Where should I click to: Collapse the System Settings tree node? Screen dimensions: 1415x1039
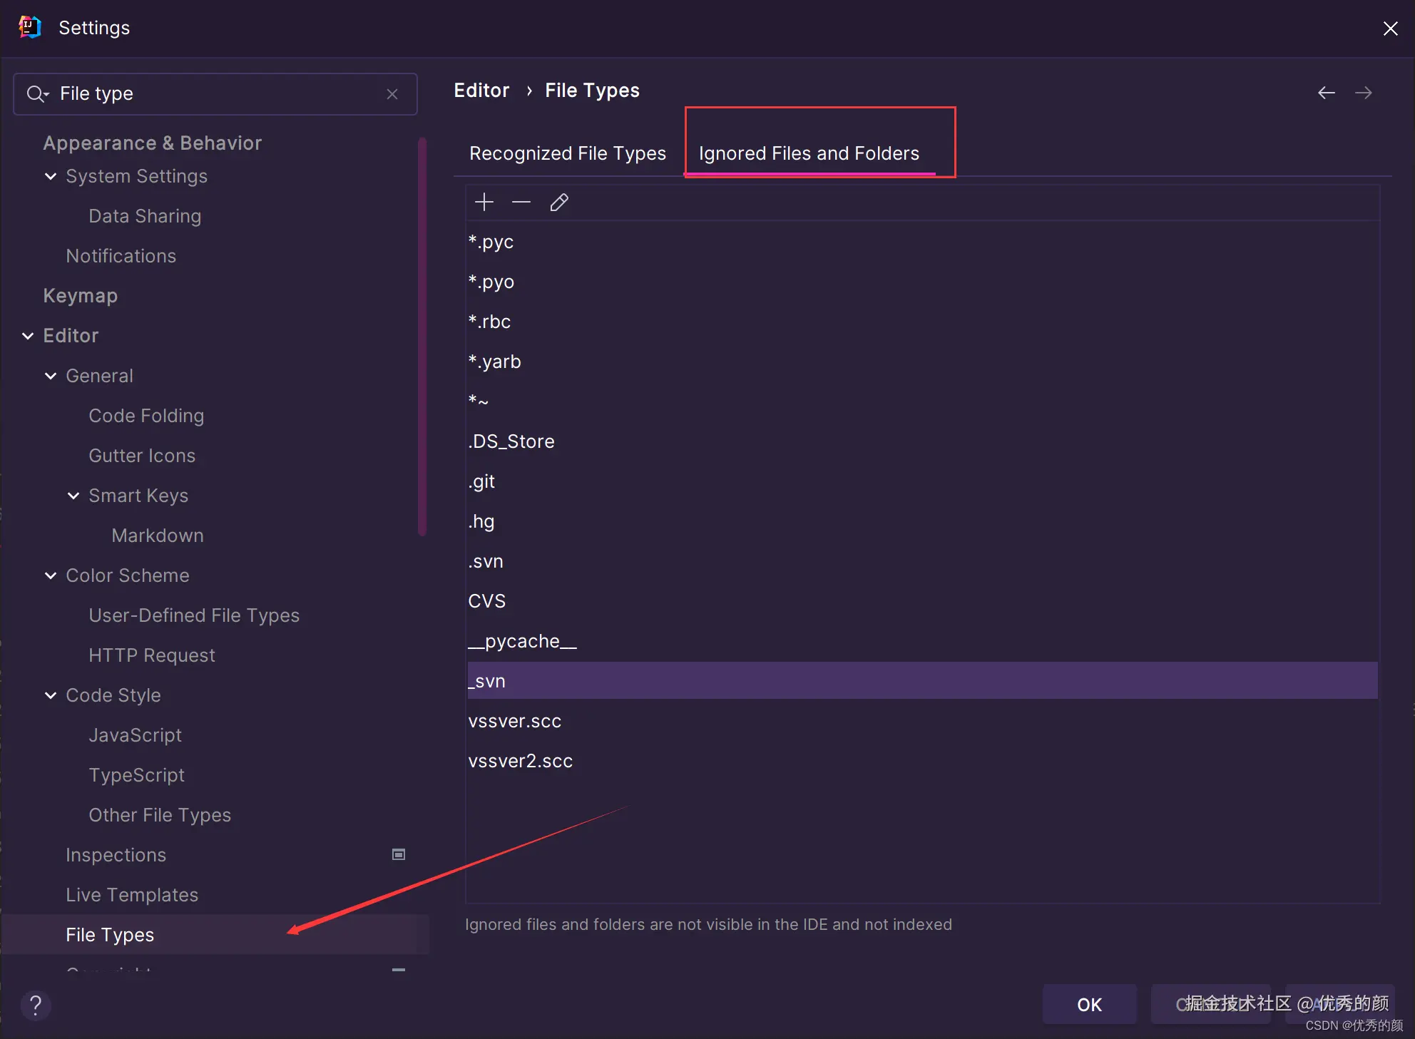51,176
